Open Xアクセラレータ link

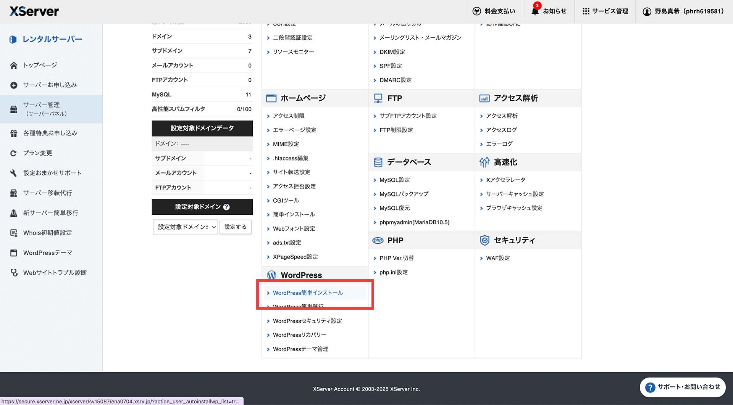(505, 180)
